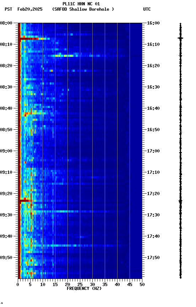Click the SAFOD Shallow Borehole caption
196x307 pixels.
(x=83, y=9)
